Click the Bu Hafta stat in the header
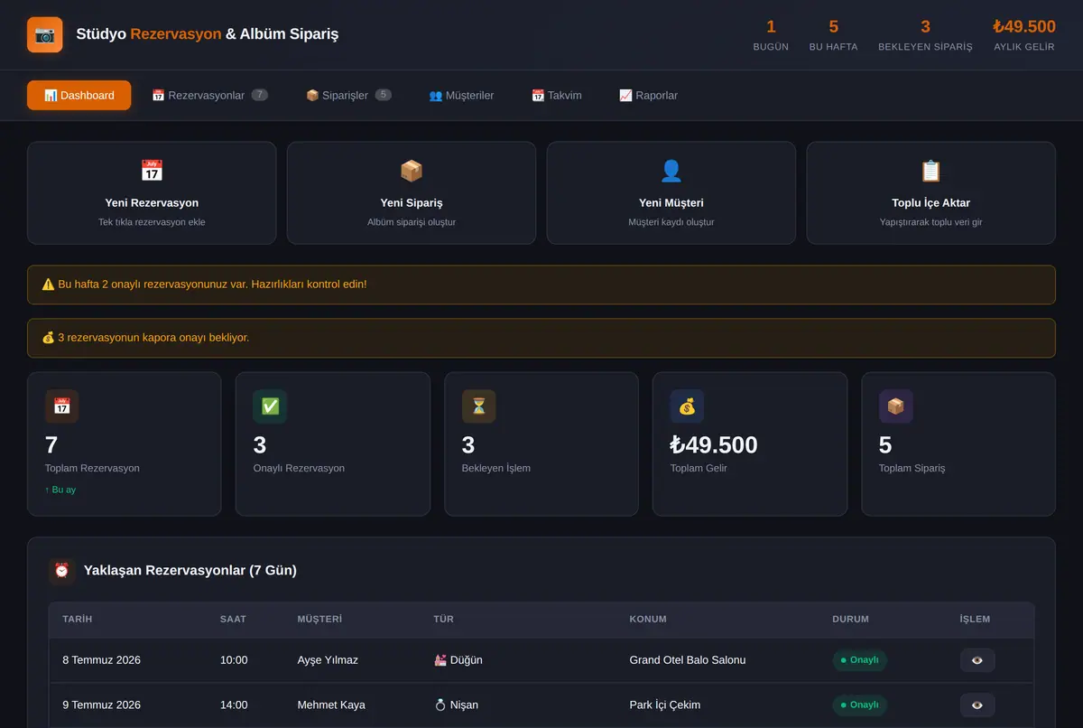Screen dimensions: 1083x728 tap(833, 35)
